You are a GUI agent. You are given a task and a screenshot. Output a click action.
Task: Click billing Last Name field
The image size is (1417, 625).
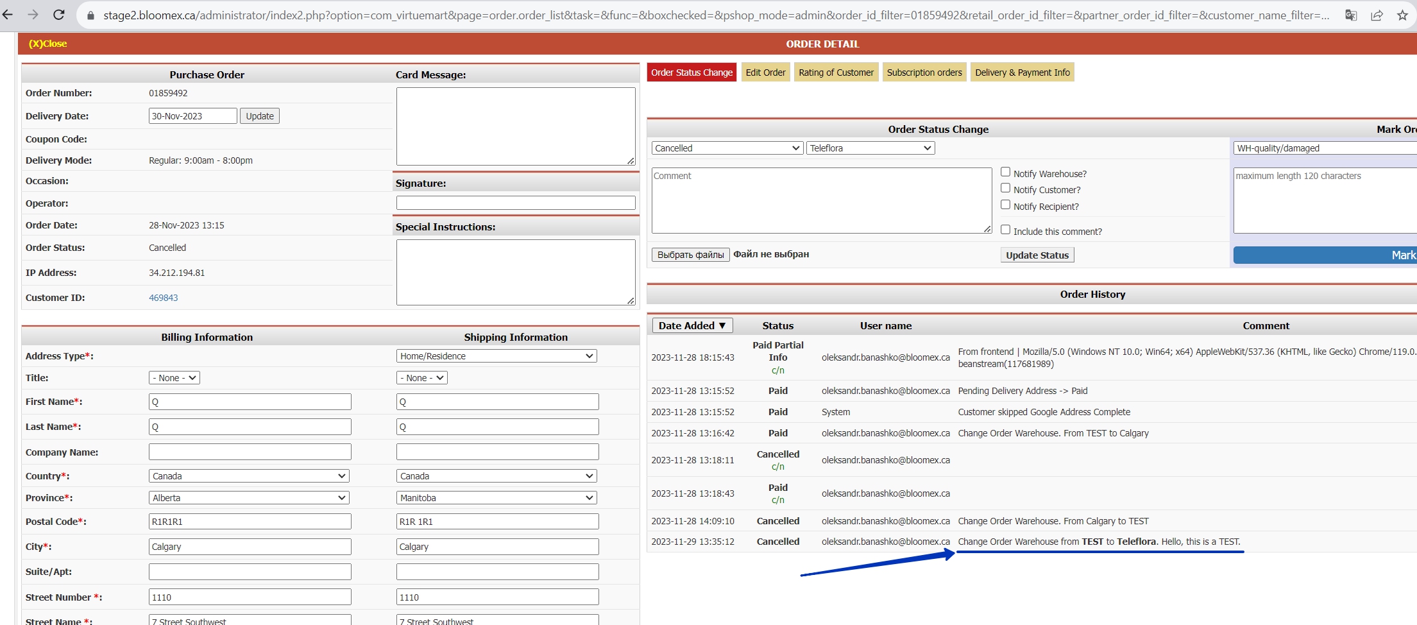(x=250, y=427)
